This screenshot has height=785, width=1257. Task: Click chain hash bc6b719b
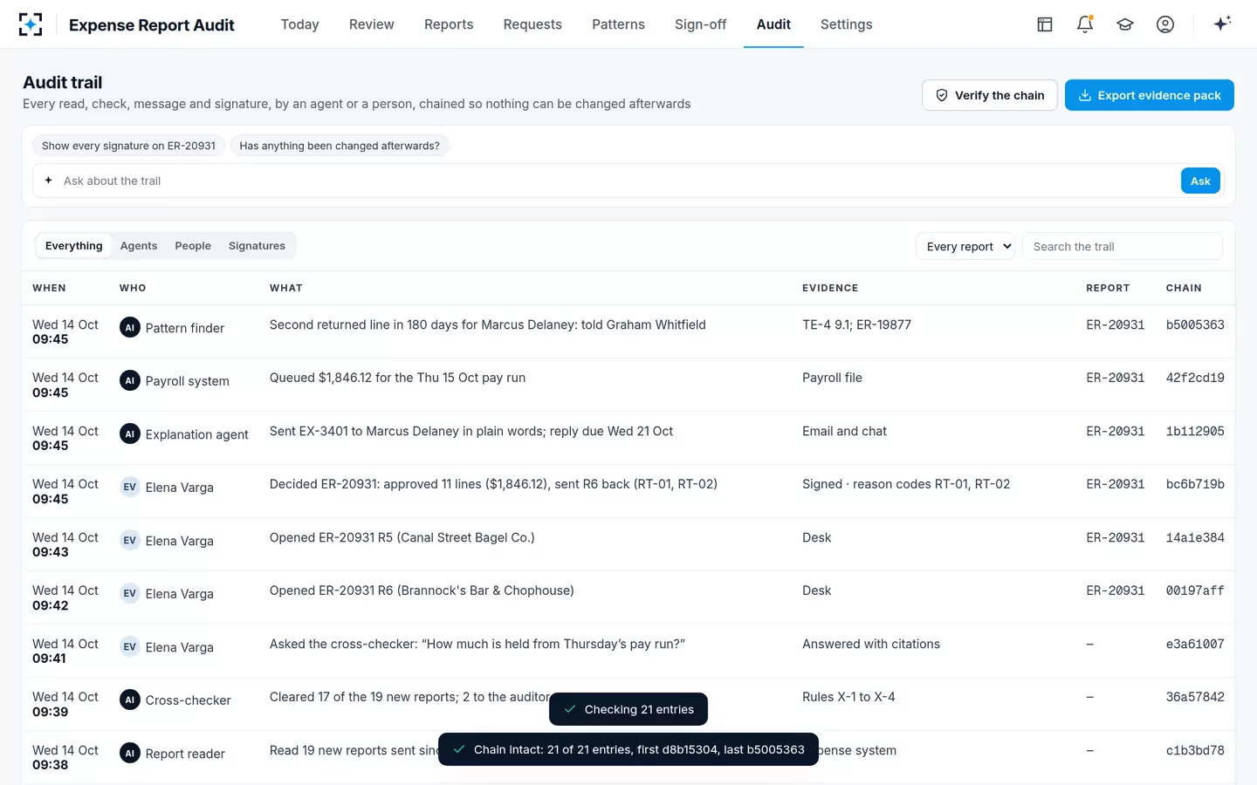click(1195, 484)
